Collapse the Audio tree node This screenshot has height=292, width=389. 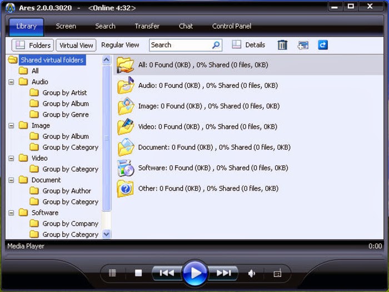[x=11, y=82]
